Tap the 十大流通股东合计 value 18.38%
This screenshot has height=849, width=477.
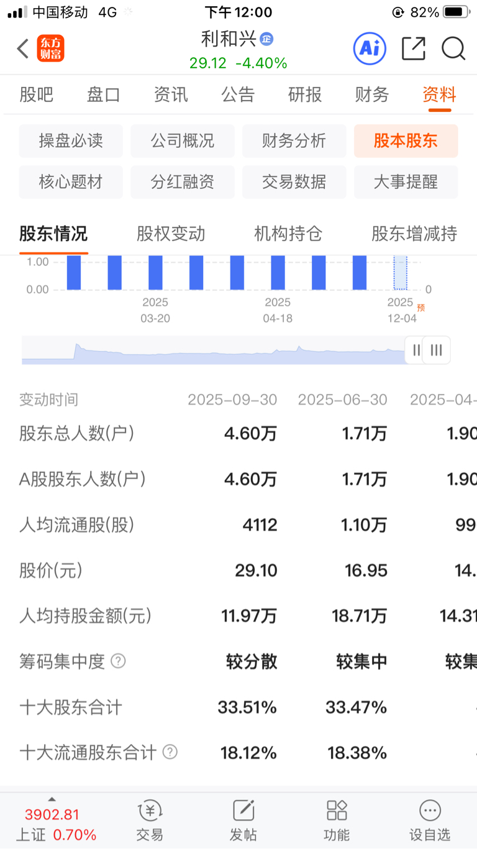click(357, 753)
